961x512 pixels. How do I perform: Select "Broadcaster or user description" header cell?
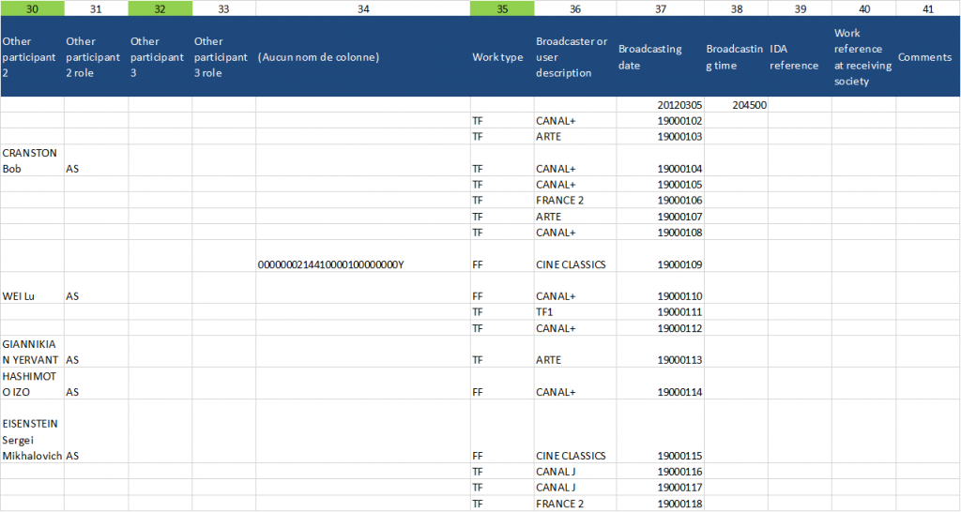[574, 57]
